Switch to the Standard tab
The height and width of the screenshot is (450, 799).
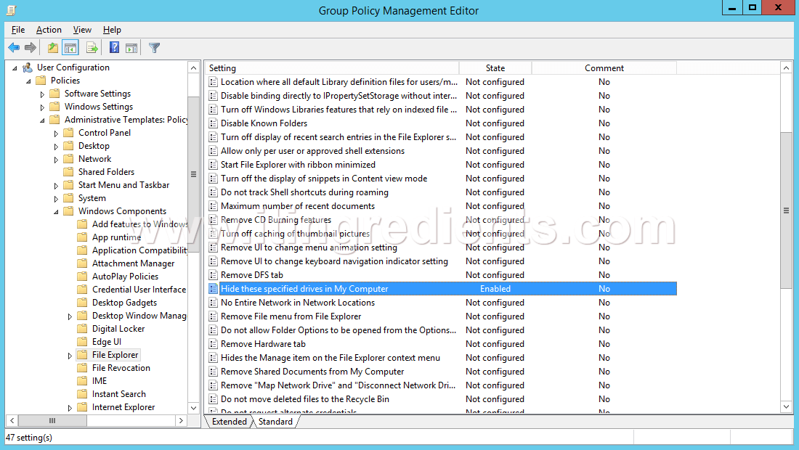coord(275,421)
